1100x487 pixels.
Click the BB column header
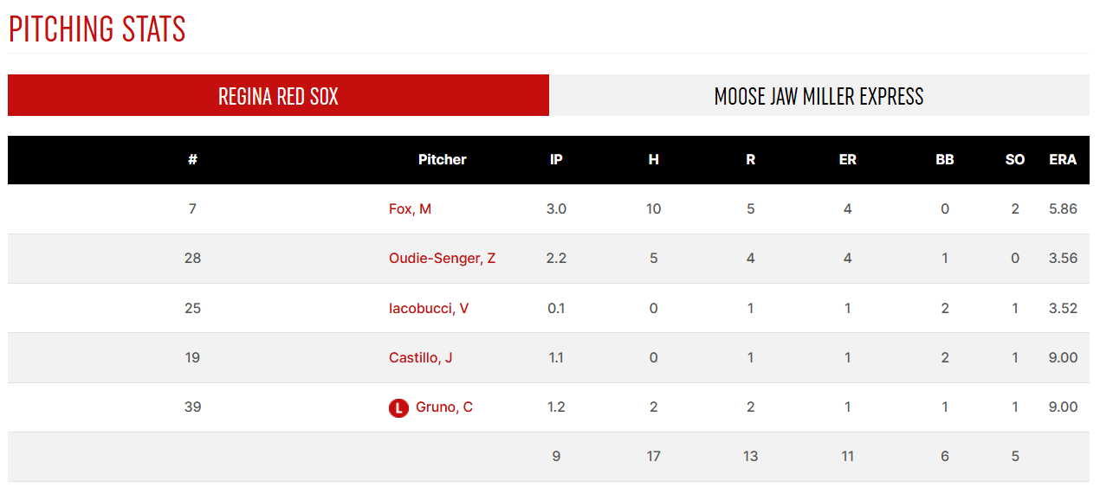pos(945,160)
